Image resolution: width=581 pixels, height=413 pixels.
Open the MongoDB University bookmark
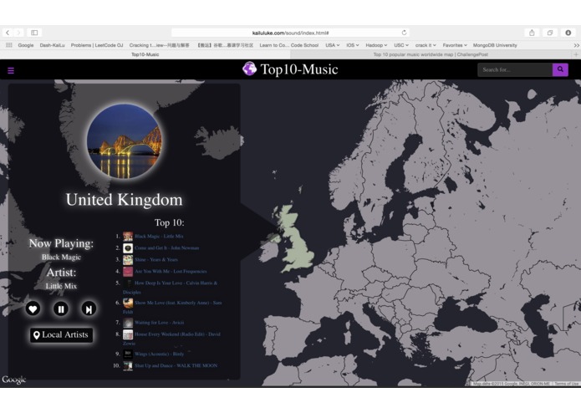pos(495,45)
